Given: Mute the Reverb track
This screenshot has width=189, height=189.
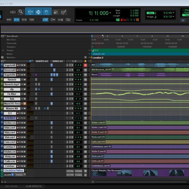Looking at the screenshot, I should 25,80.
